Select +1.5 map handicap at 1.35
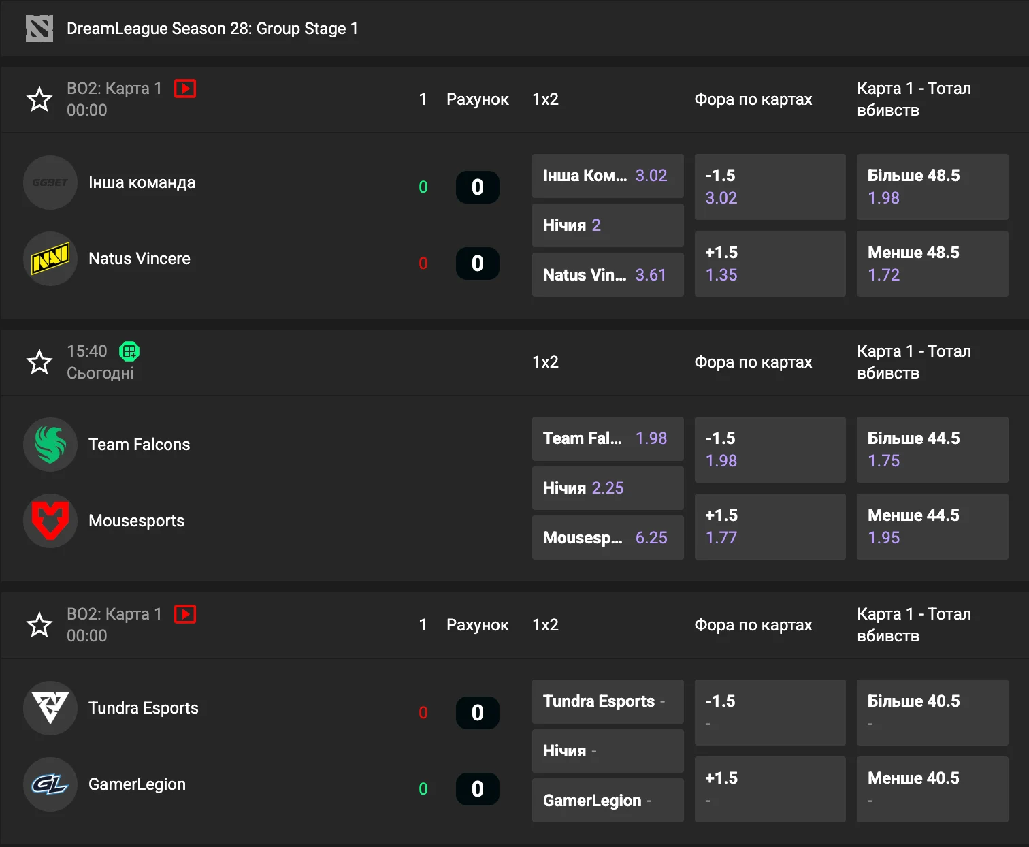Viewport: 1029px width, 847px height. (770, 263)
